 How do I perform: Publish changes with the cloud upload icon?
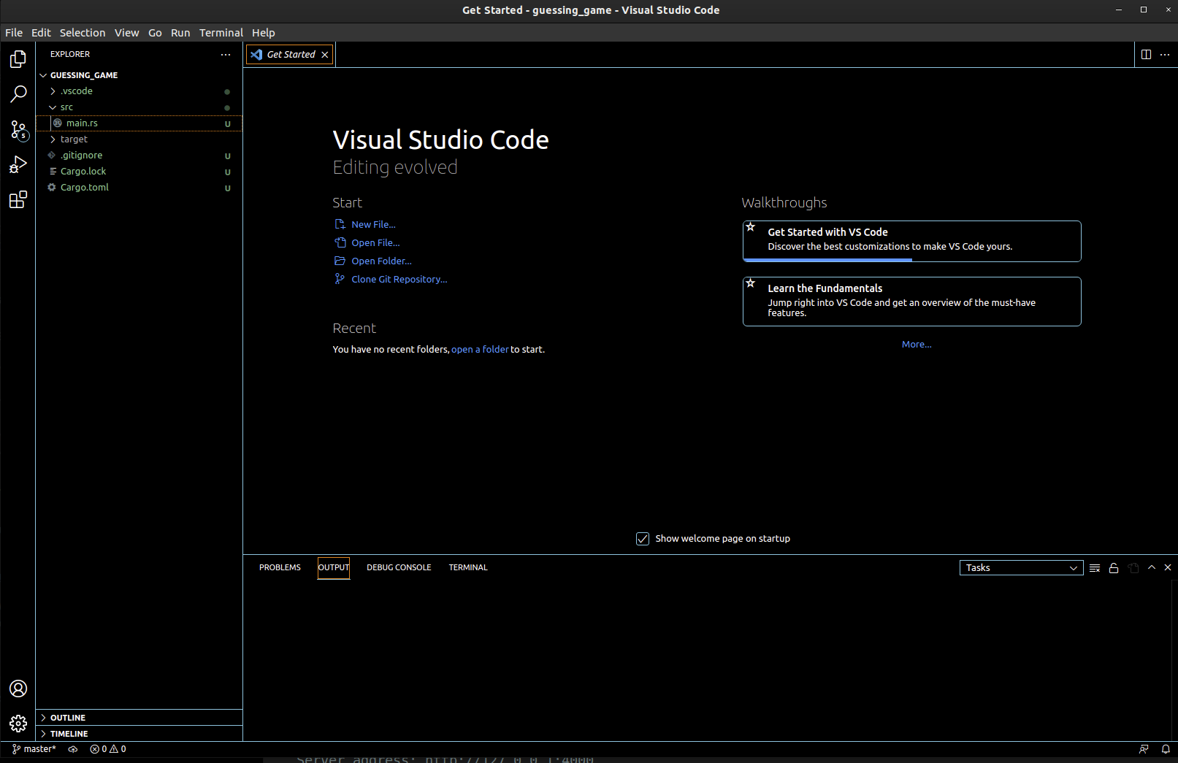pyautogui.click(x=73, y=749)
